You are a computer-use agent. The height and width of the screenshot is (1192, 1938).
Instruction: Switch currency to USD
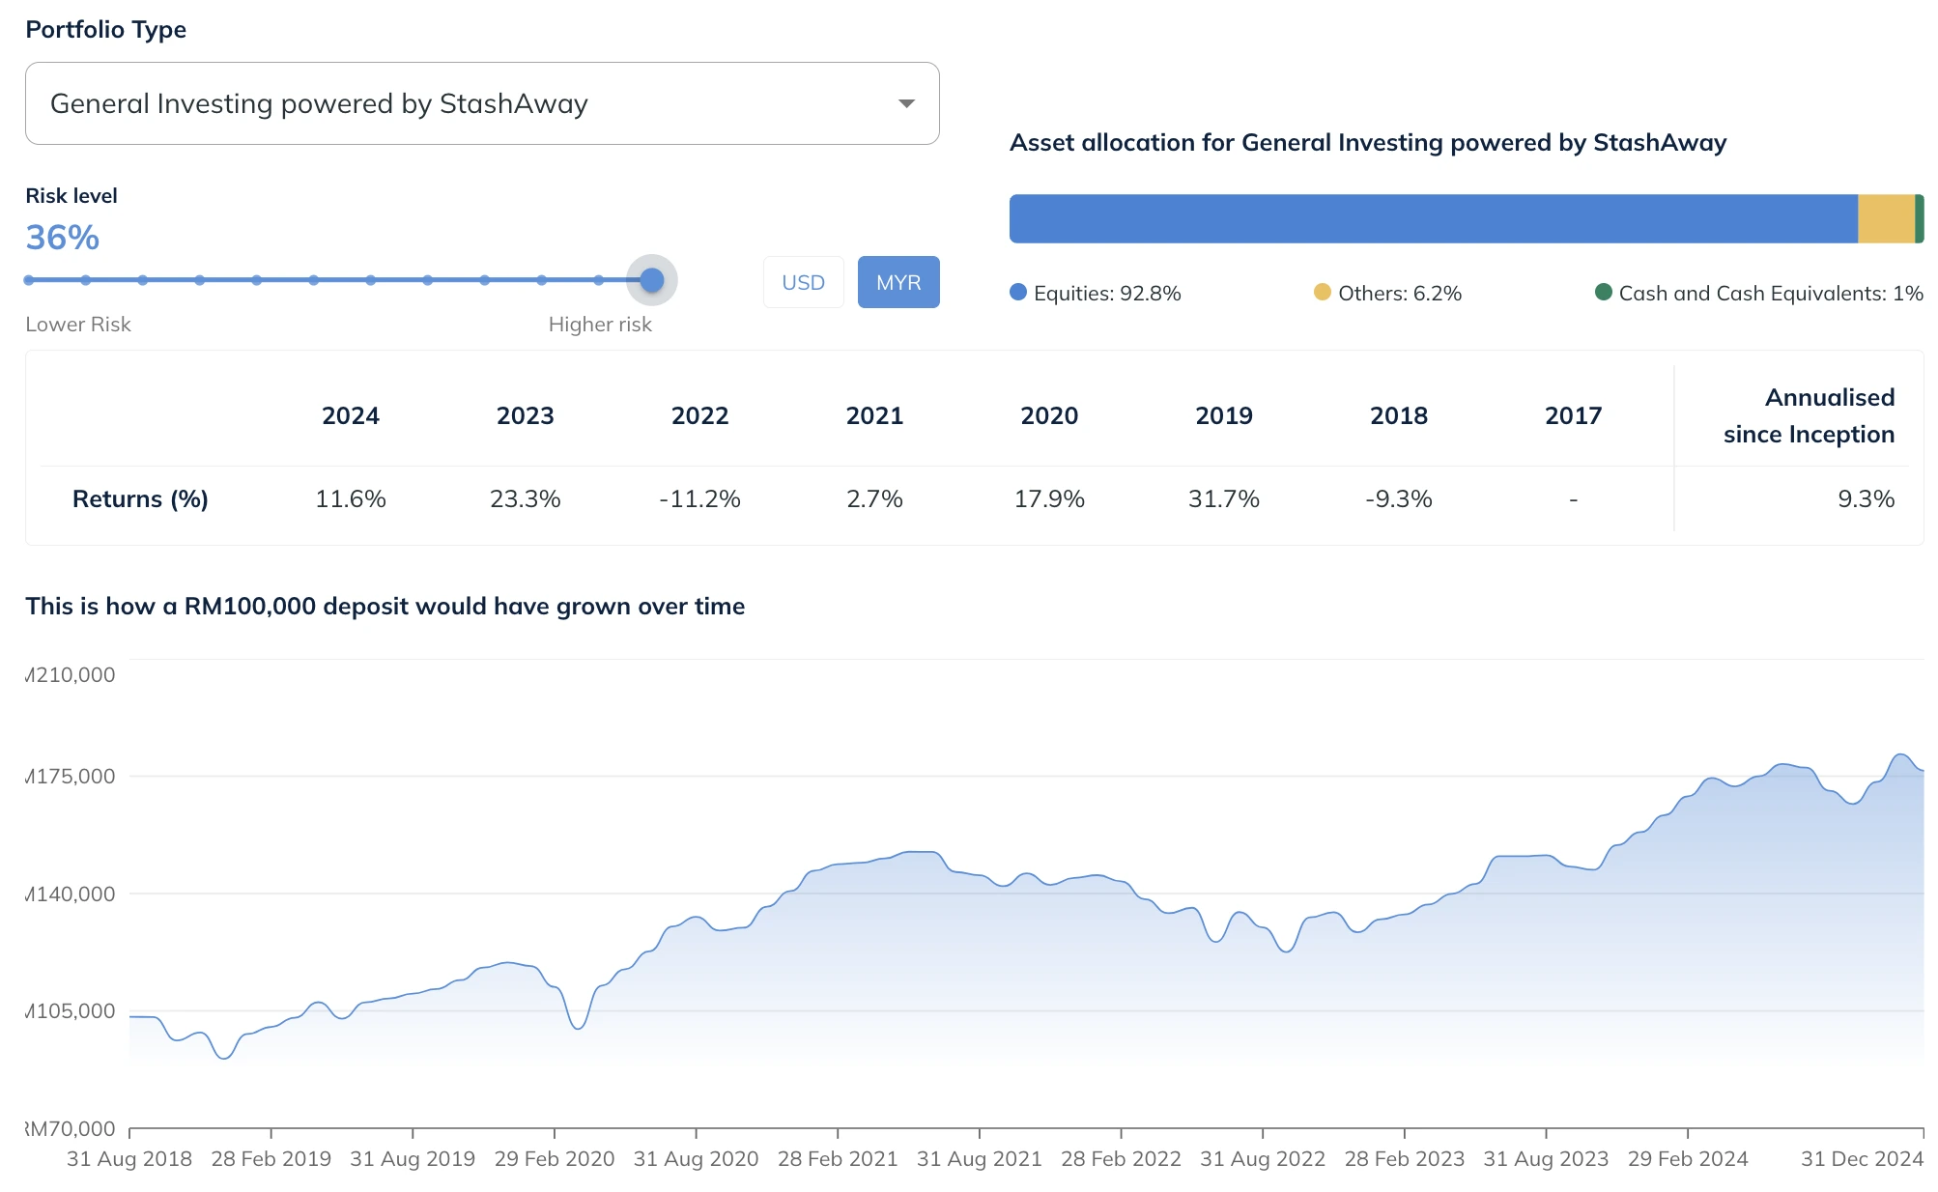pyautogui.click(x=803, y=282)
